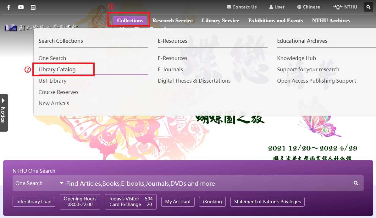Click the search icon in One Search bar
The width and height of the screenshot is (376, 218).
(356, 183)
